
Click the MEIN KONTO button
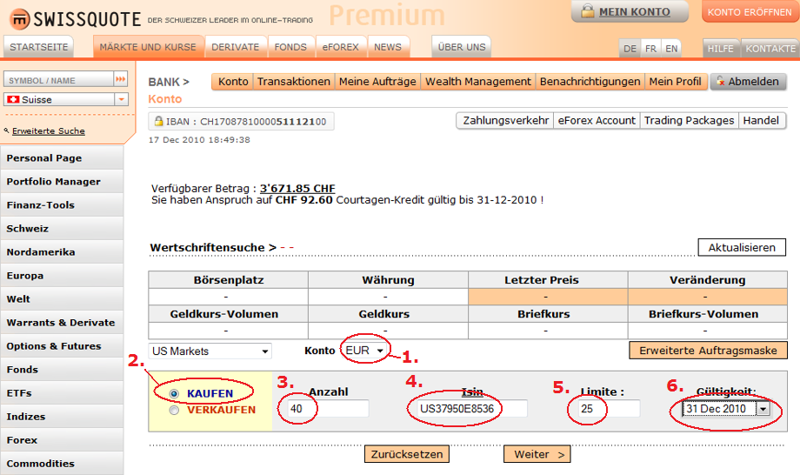tap(630, 11)
